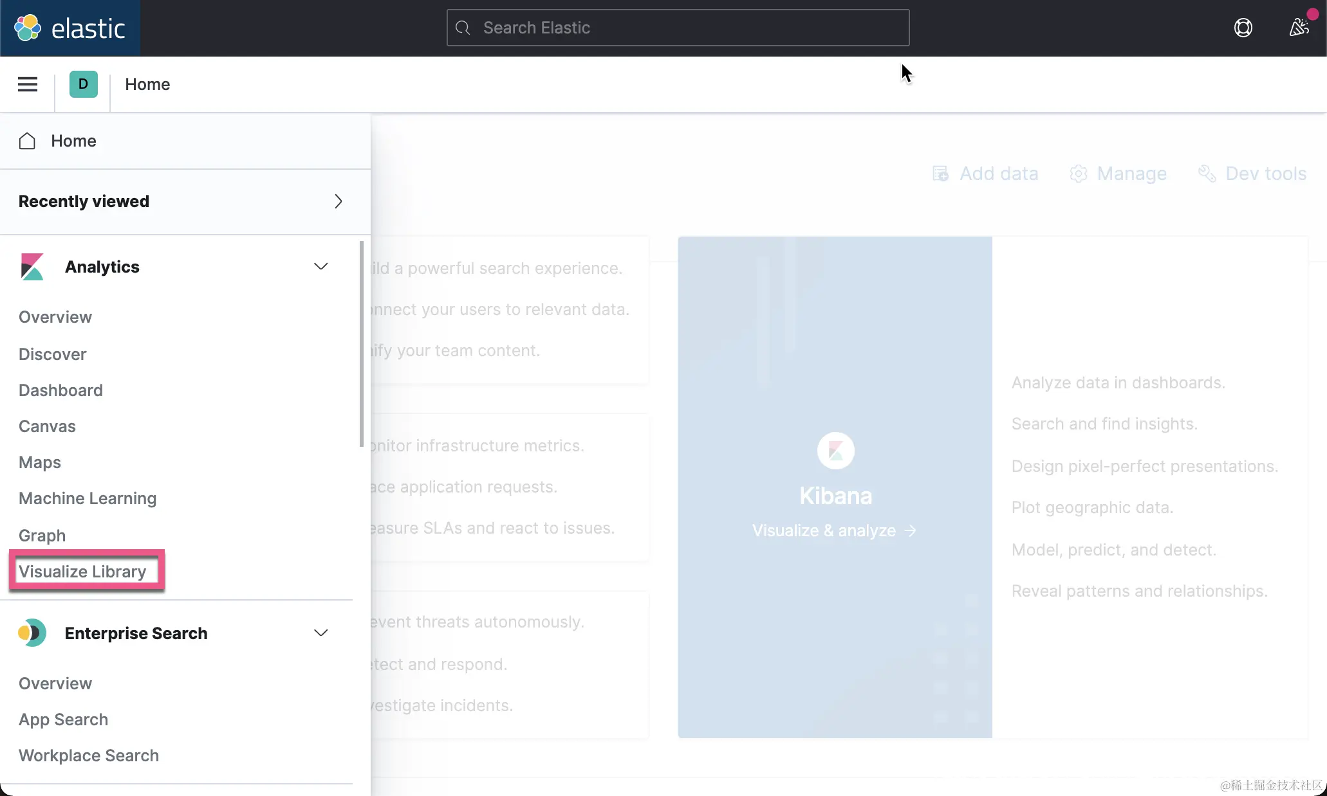
Task: Collapse the Analytics section chevron
Action: click(x=320, y=266)
